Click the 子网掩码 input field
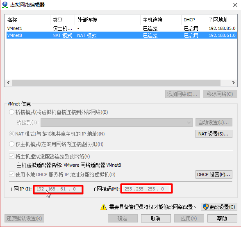Image resolution: width=241 pixels, height=227 pixels. 146,189
